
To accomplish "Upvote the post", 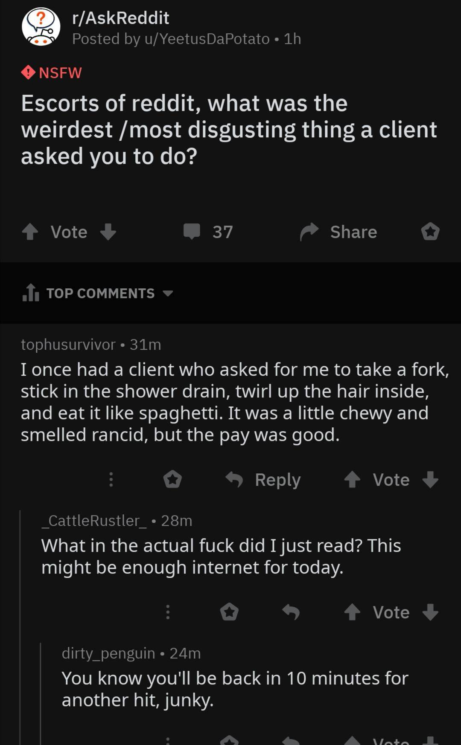I will tap(31, 232).
